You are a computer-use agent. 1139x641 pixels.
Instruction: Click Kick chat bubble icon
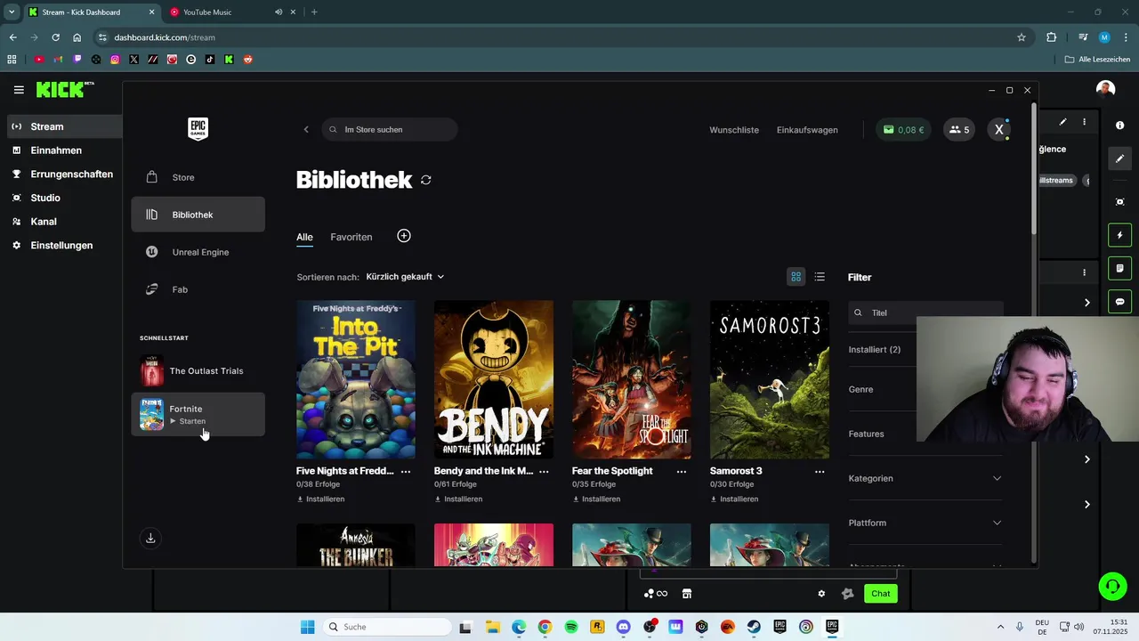[x=1120, y=302]
